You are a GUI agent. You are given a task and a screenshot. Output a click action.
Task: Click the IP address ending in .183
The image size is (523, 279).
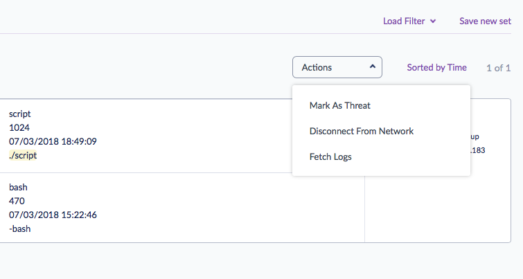pyautogui.click(x=479, y=150)
